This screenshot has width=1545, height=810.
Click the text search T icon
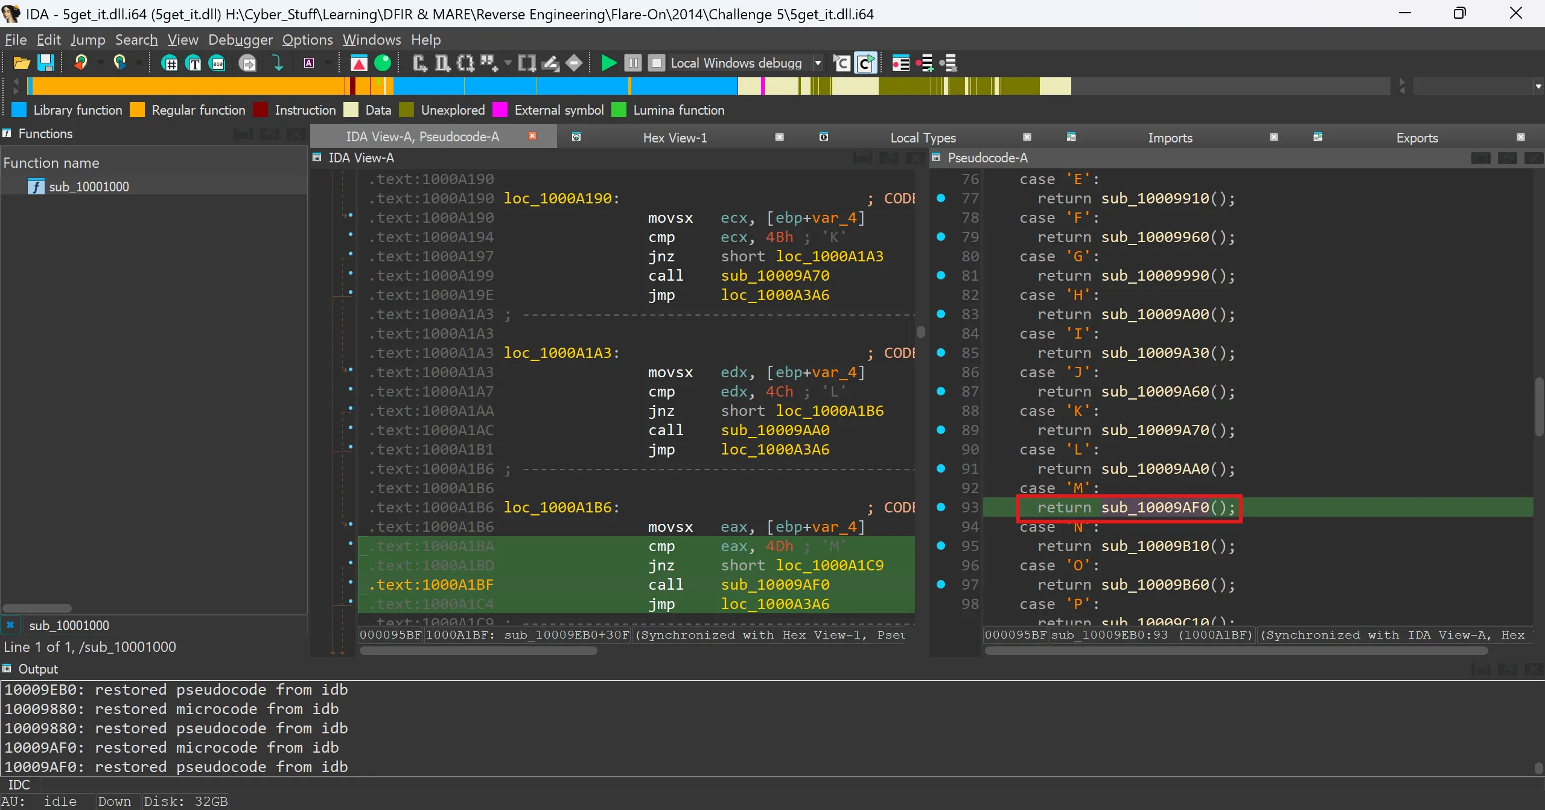point(194,63)
